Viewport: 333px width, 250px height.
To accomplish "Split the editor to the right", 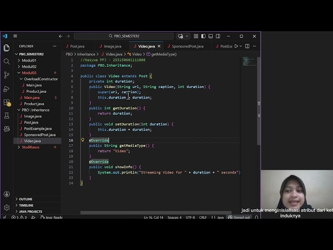I will coord(247,46).
